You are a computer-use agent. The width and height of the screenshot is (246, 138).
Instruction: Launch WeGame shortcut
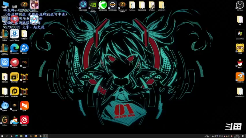click(x=5, y=121)
